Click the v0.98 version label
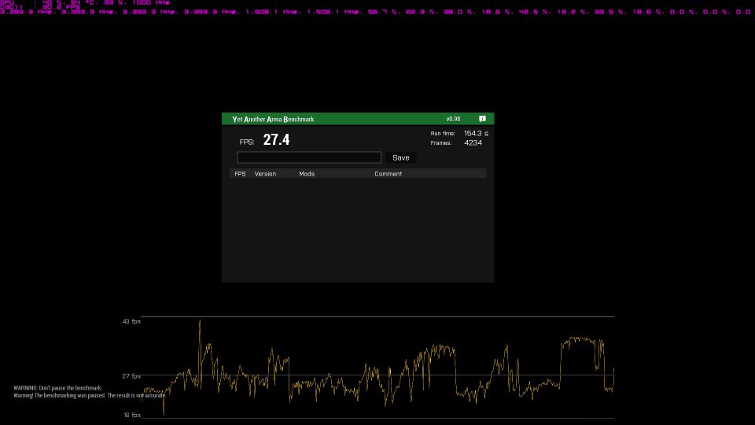 coord(453,119)
